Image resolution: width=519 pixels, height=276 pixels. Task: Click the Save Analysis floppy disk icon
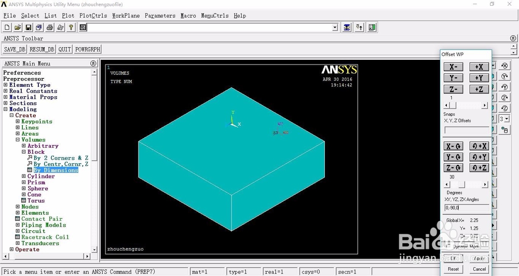click(x=29, y=28)
